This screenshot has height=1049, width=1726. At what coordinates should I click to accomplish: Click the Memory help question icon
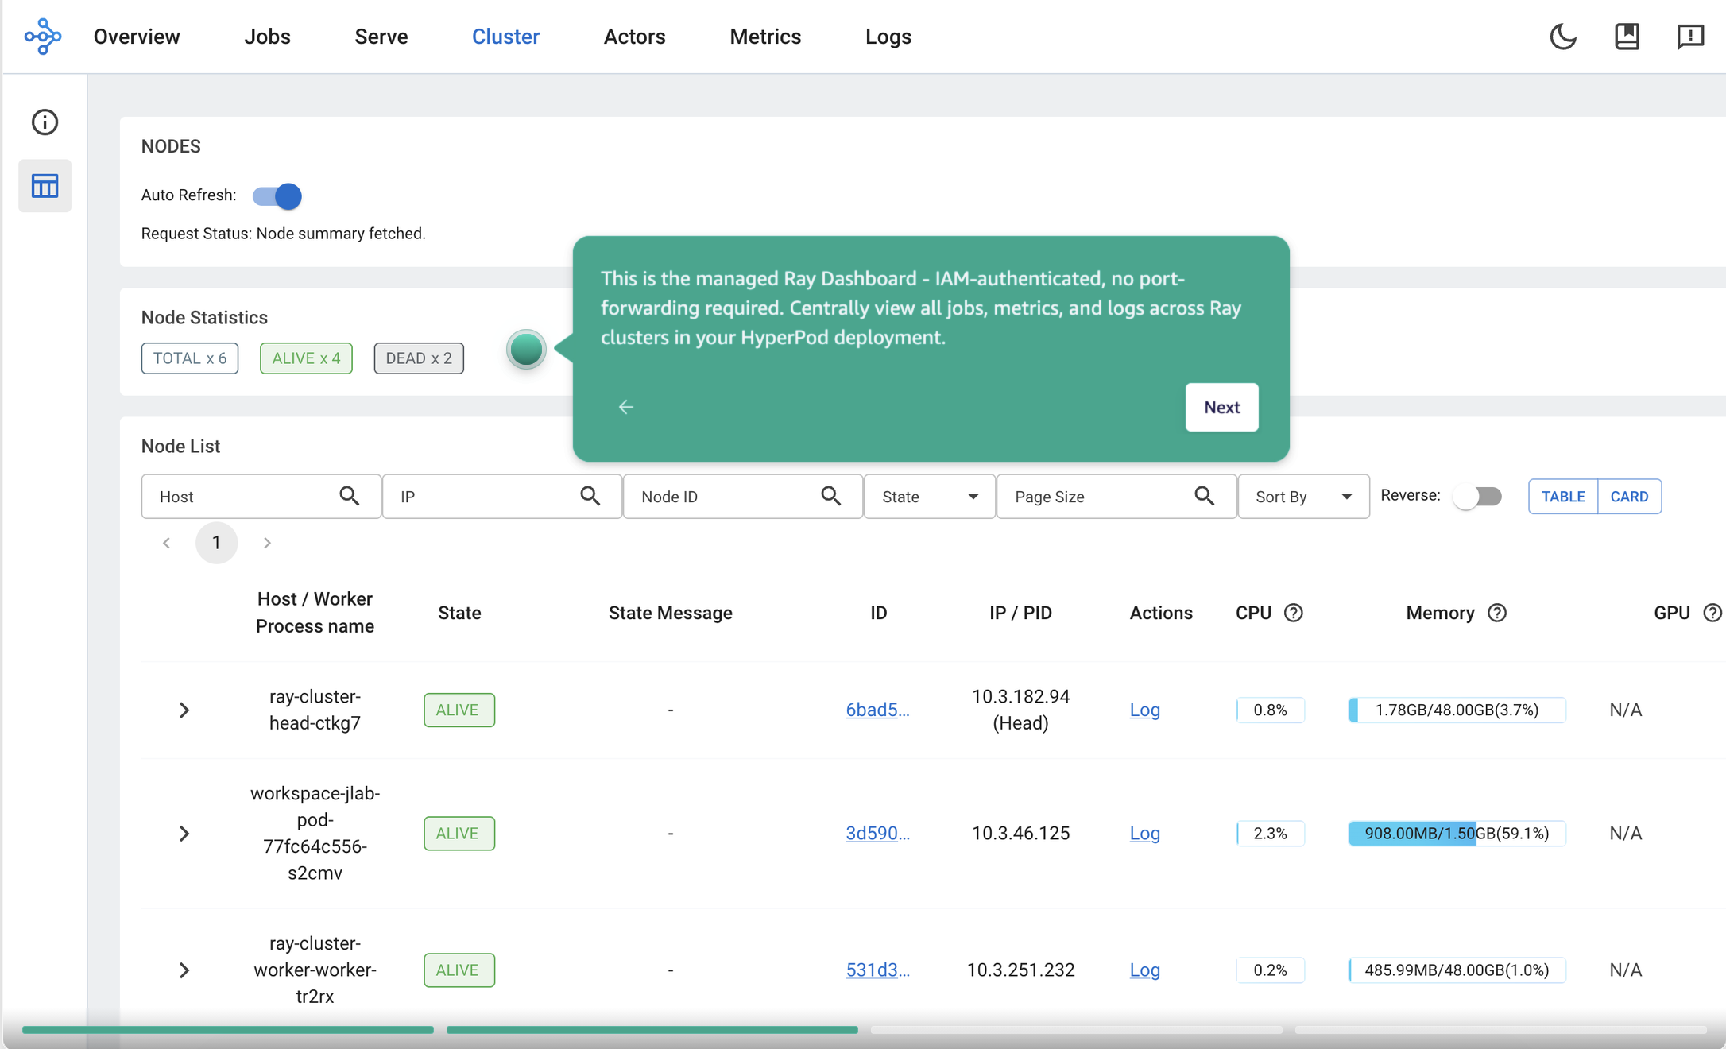(1497, 613)
